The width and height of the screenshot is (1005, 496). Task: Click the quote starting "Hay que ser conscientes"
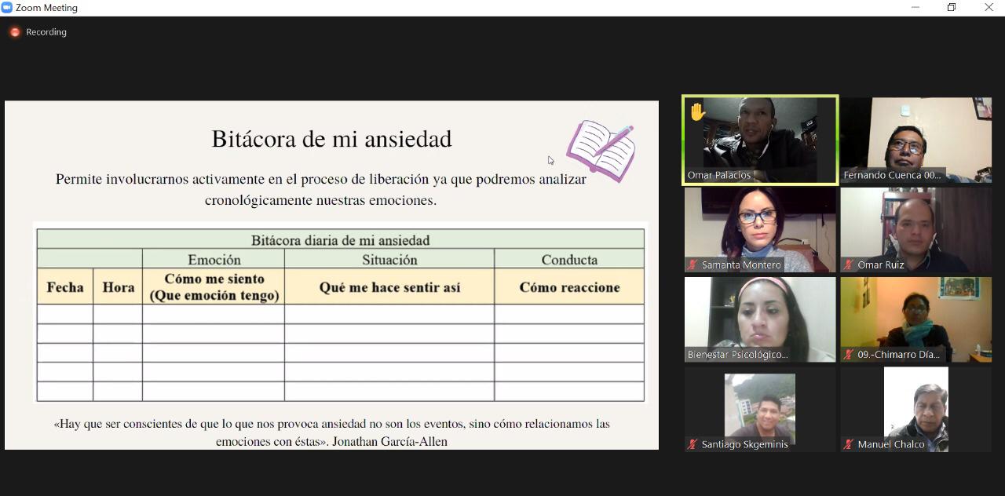click(331, 432)
